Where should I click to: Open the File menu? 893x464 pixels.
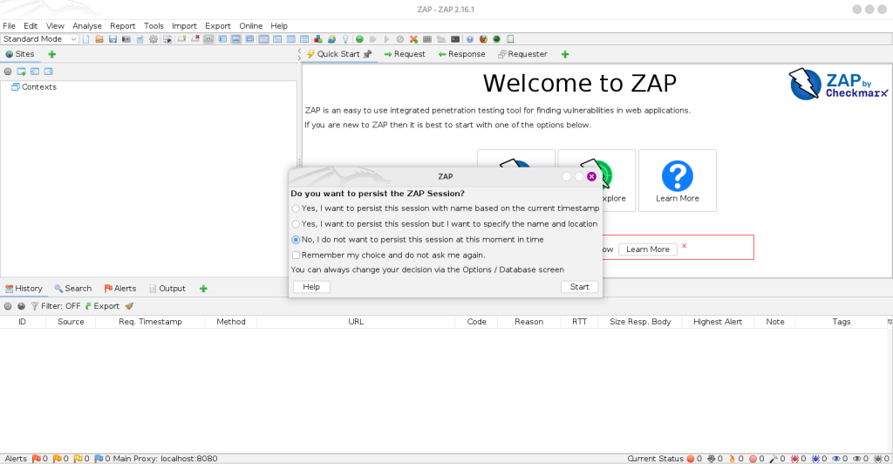pos(9,25)
